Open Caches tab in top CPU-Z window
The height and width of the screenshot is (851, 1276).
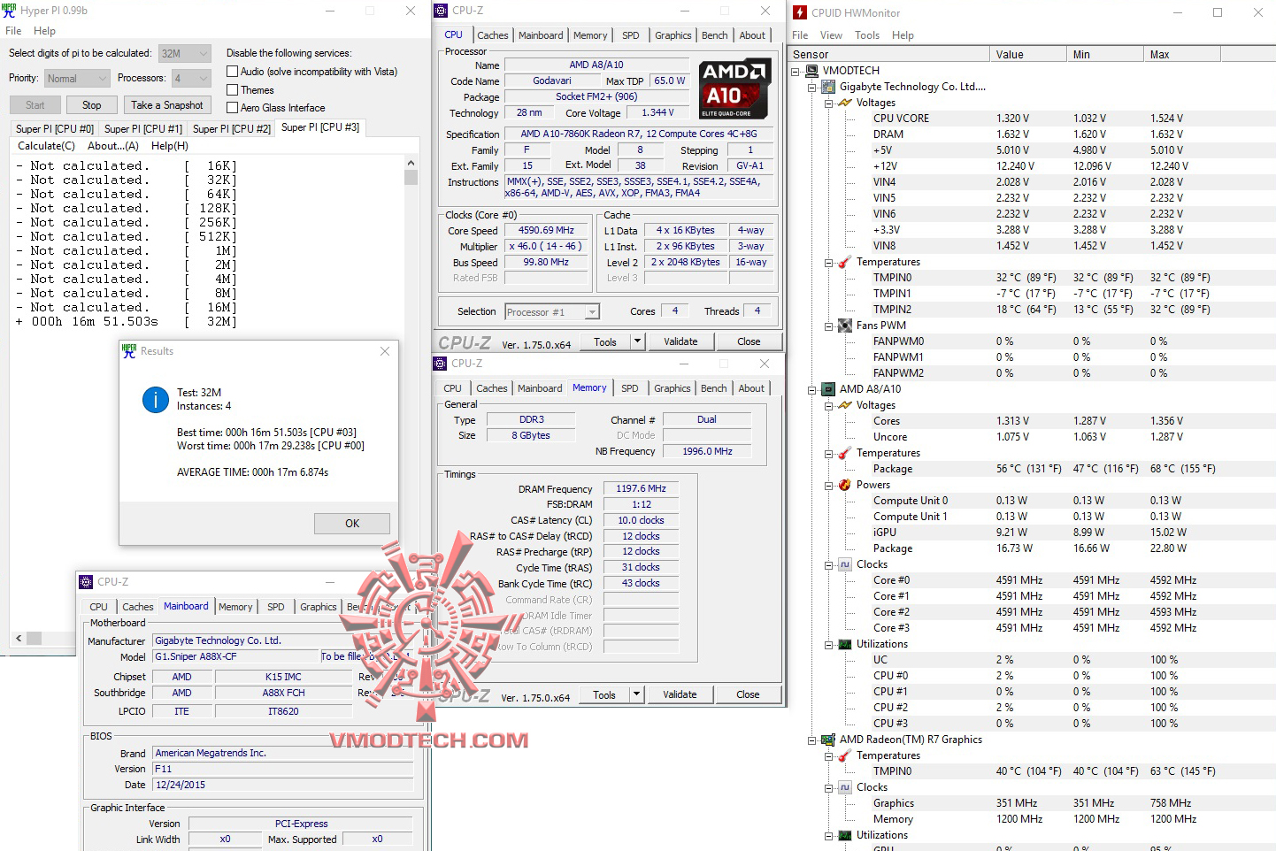[493, 35]
